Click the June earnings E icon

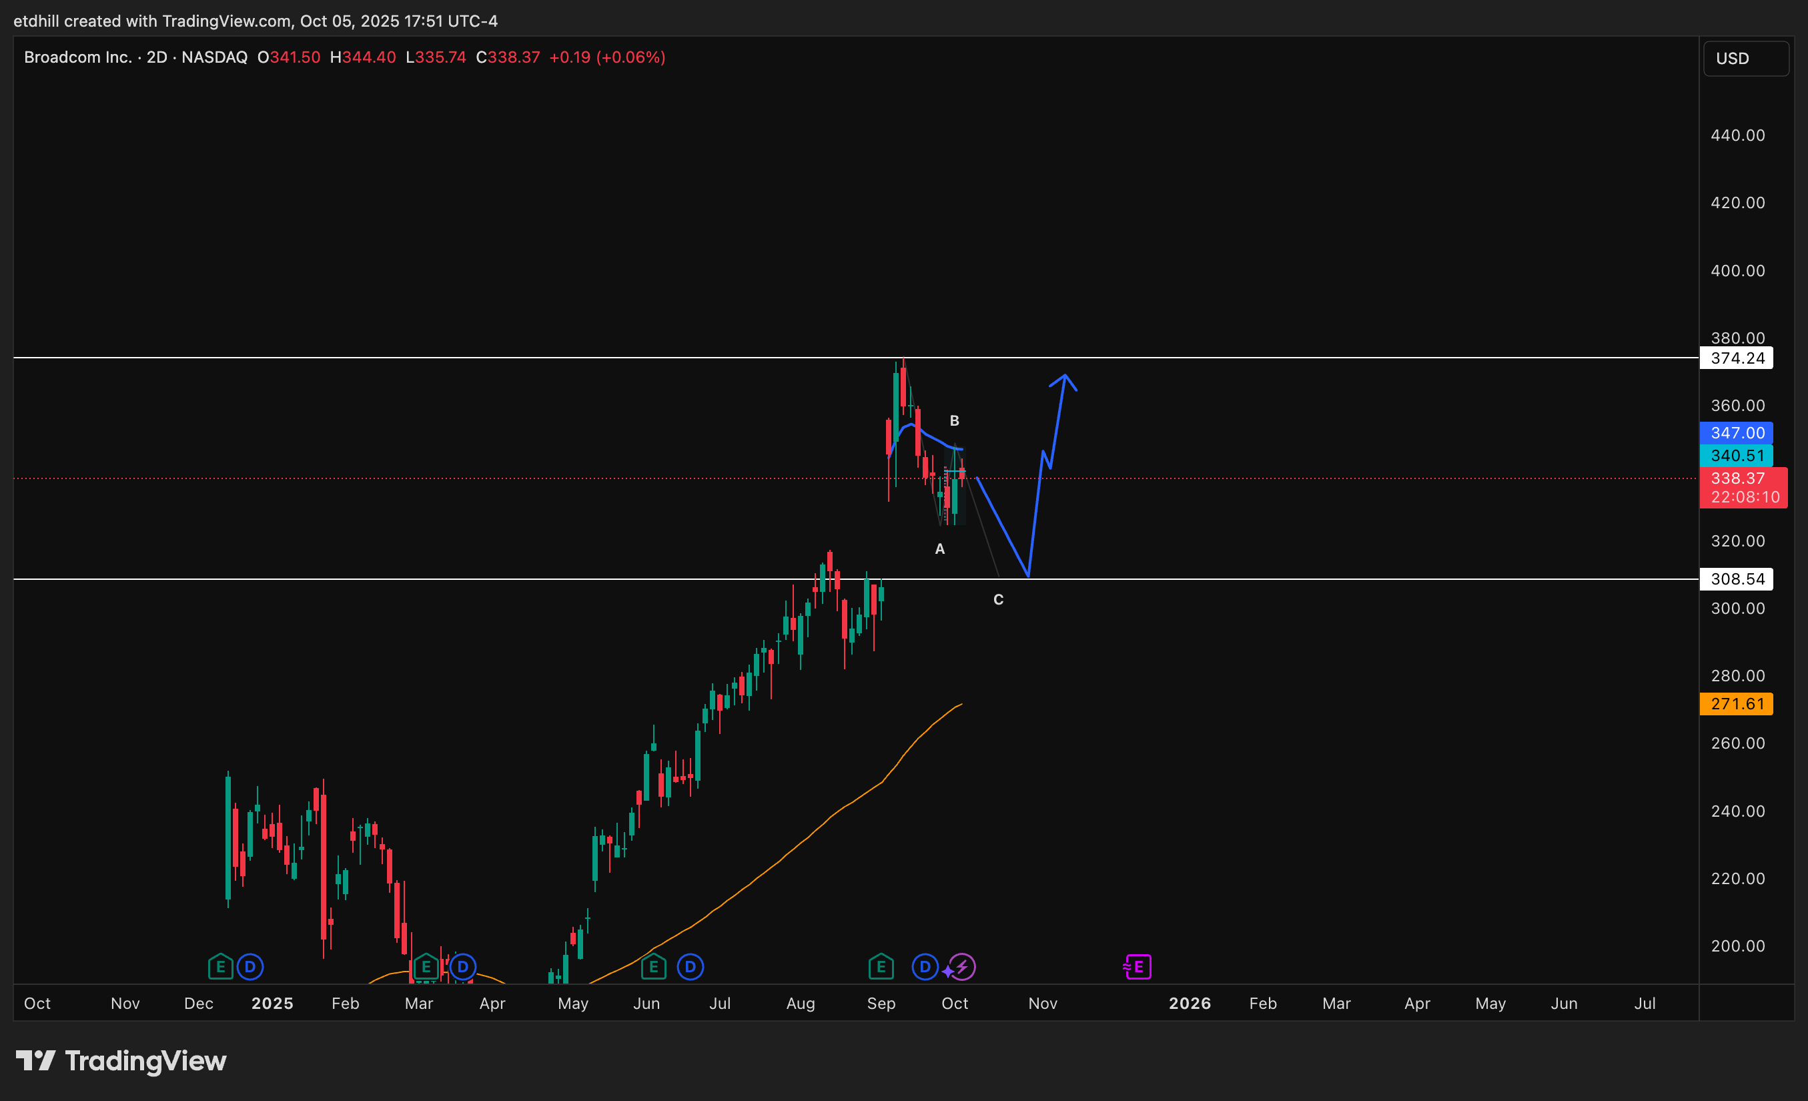tap(653, 967)
